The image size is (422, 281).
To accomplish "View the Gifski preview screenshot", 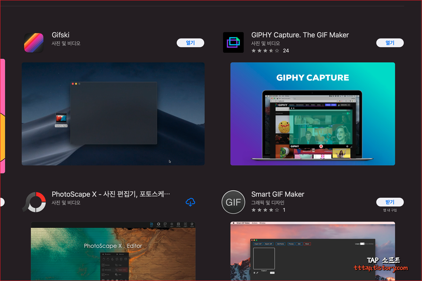I will coord(113,114).
